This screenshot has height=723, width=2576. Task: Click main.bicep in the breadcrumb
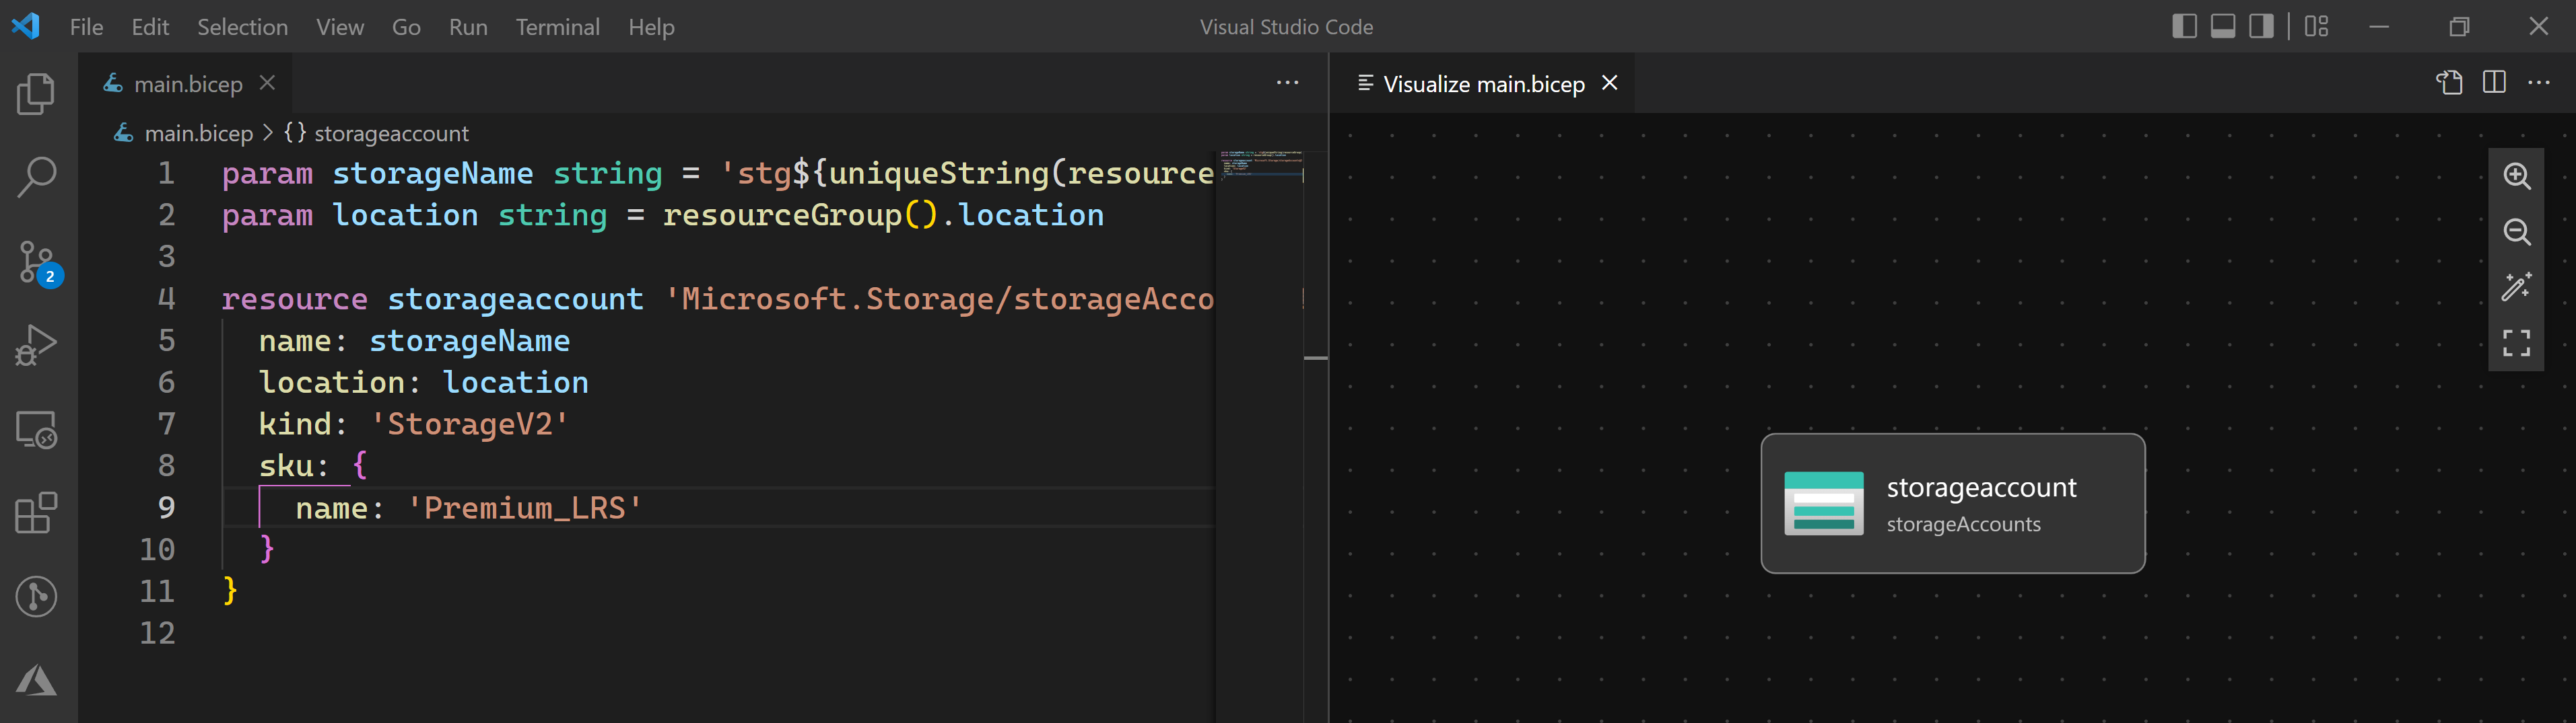click(199, 132)
